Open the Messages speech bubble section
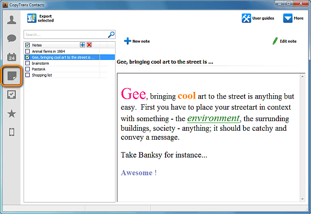This screenshot has height=214, width=311. [11, 38]
